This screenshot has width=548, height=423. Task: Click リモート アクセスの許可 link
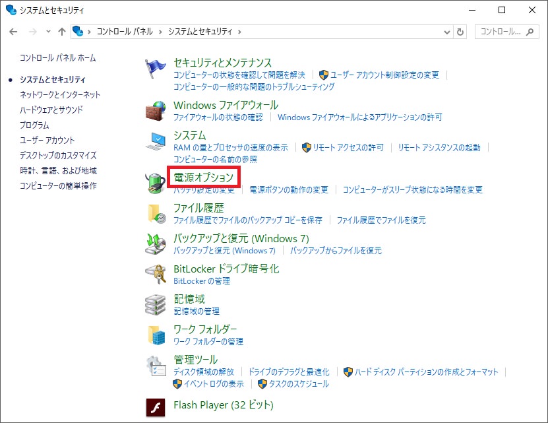348,148
